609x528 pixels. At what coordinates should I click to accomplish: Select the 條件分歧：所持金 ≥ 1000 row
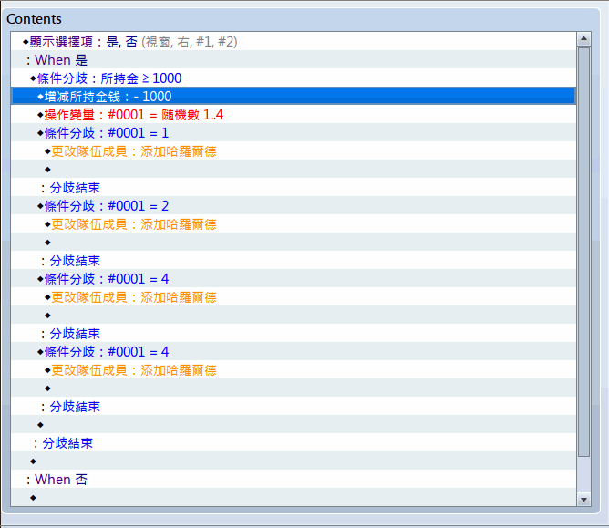tap(294, 78)
